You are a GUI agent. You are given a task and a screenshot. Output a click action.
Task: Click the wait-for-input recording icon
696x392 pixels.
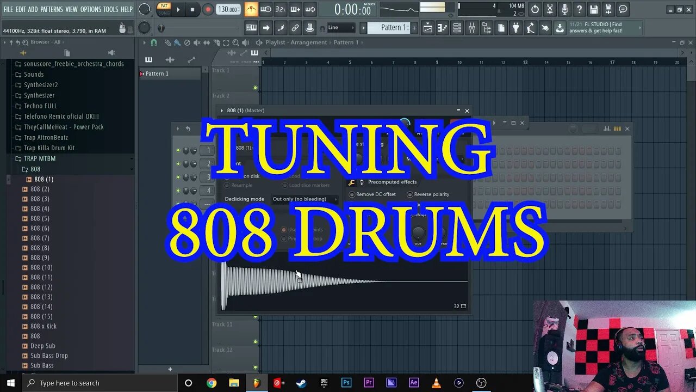(x=265, y=9)
